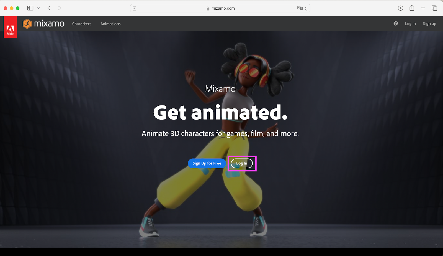Go back with the back arrow

point(49,8)
